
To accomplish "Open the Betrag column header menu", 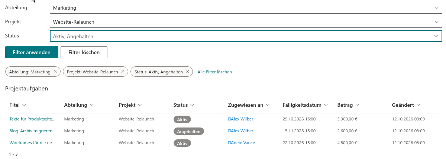I will pos(348,105).
